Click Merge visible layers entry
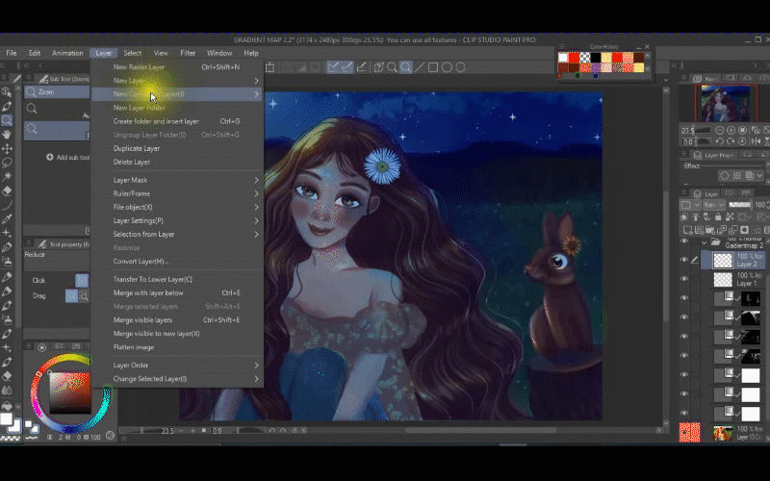This screenshot has height=481, width=770. pos(142,319)
